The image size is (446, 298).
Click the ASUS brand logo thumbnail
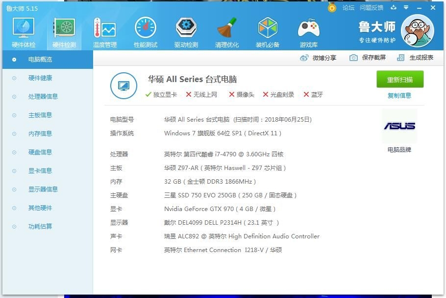[399, 126]
